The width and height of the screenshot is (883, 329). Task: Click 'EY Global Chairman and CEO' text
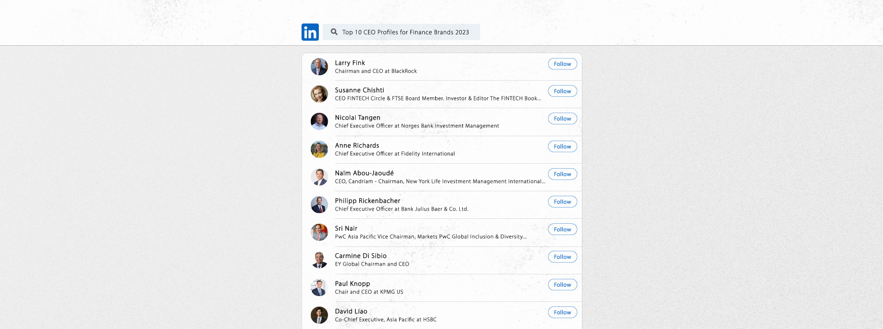[372, 264]
